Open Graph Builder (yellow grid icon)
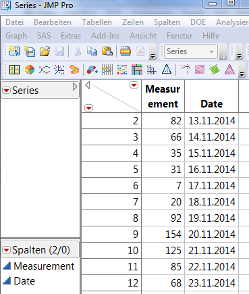Image resolution: width=249 pixels, height=294 pixels. (x=15, y=70)
